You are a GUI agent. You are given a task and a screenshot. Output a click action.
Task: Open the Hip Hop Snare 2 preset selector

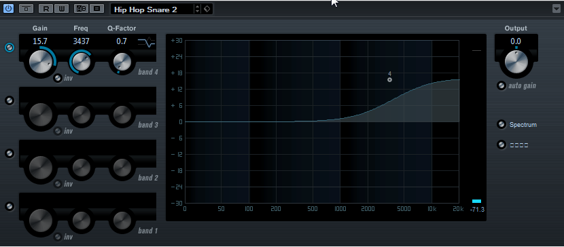152,9
